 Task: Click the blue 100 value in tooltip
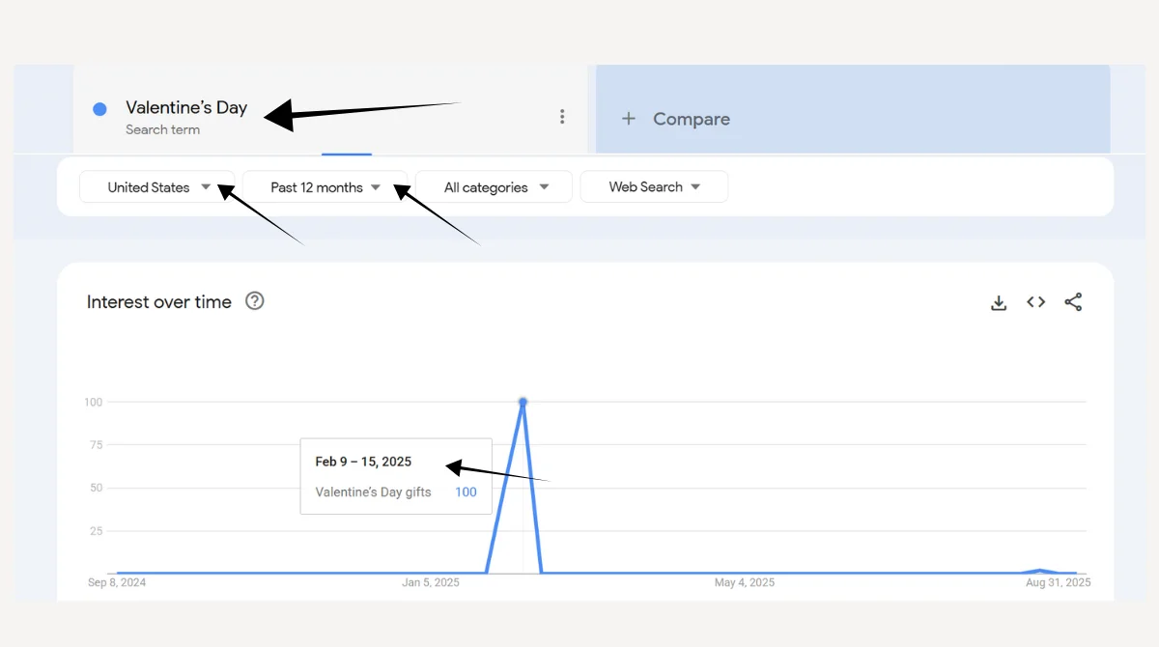[466, 492]
